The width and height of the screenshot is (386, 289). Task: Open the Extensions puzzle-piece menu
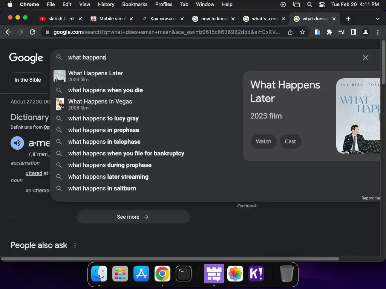tap(329, 32)
